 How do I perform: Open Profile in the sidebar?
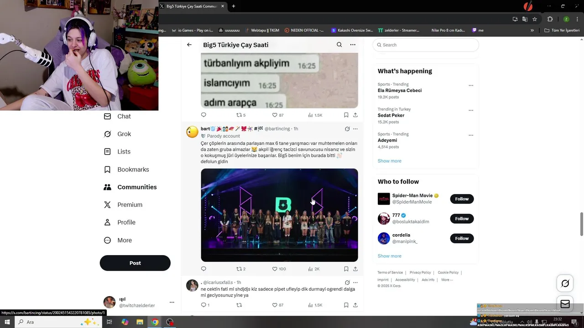120,222
